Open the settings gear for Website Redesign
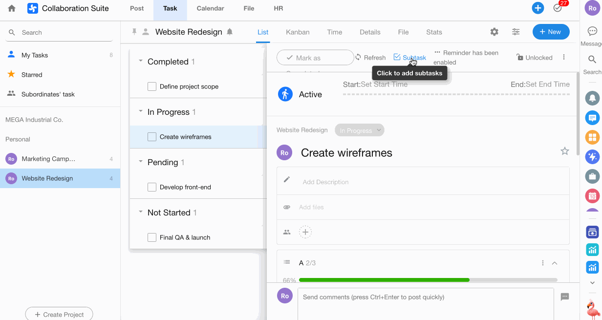Image resolution: width=602 pixels, height=320 pixels. coord(494,32)
